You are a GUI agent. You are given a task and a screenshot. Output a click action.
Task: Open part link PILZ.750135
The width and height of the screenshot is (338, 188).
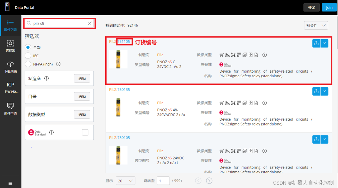(119, 90)
